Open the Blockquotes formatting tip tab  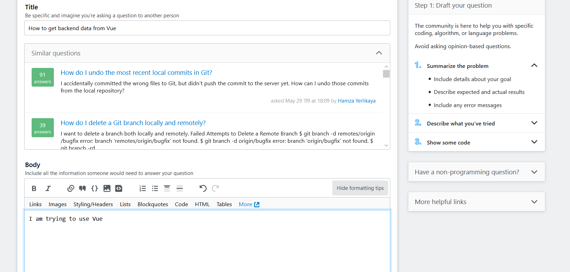pyautogui.click(x=153, y=204)
